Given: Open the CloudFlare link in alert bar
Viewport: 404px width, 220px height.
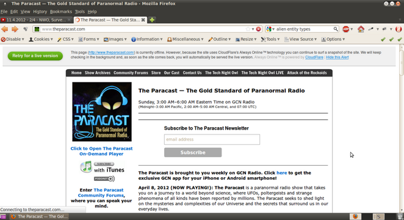Looking at the screenshot, I should pyautogui.click(x=314, y=57).
